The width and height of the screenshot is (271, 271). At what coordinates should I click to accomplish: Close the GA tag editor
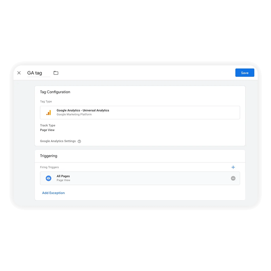(x=19, y=73)
